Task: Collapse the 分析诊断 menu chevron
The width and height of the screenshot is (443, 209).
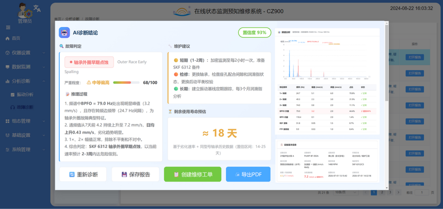Action: point(44,81)
